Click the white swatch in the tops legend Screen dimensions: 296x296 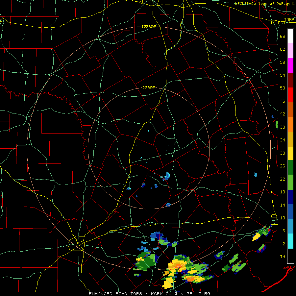290,36
